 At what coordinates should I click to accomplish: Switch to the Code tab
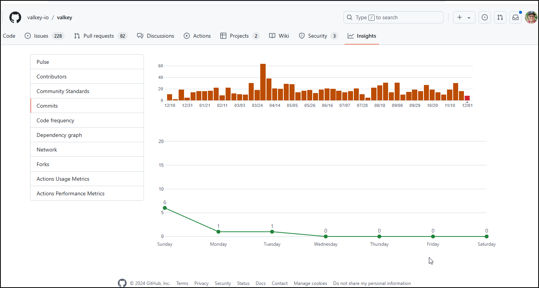coord(9,36)
